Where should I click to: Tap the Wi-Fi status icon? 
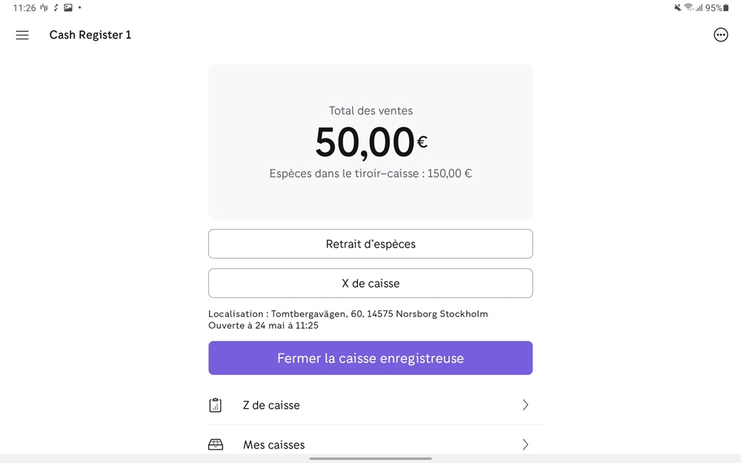pos(688,8)
